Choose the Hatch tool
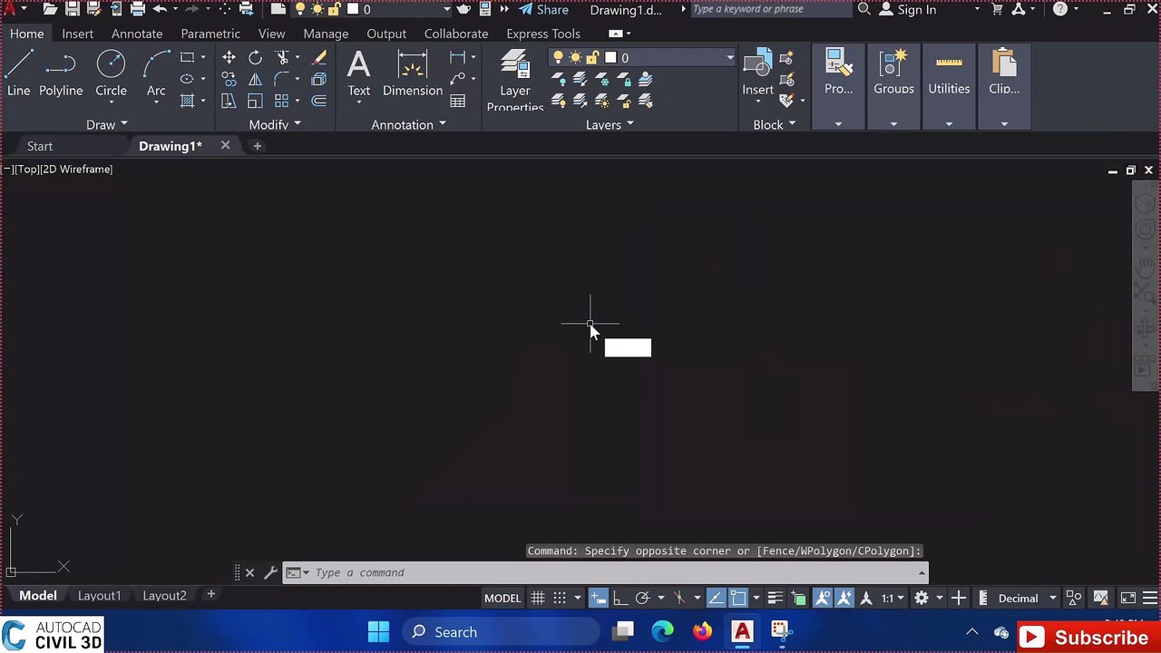The width and height of the screenshot is (1161, 653). (x=187, y=101)
